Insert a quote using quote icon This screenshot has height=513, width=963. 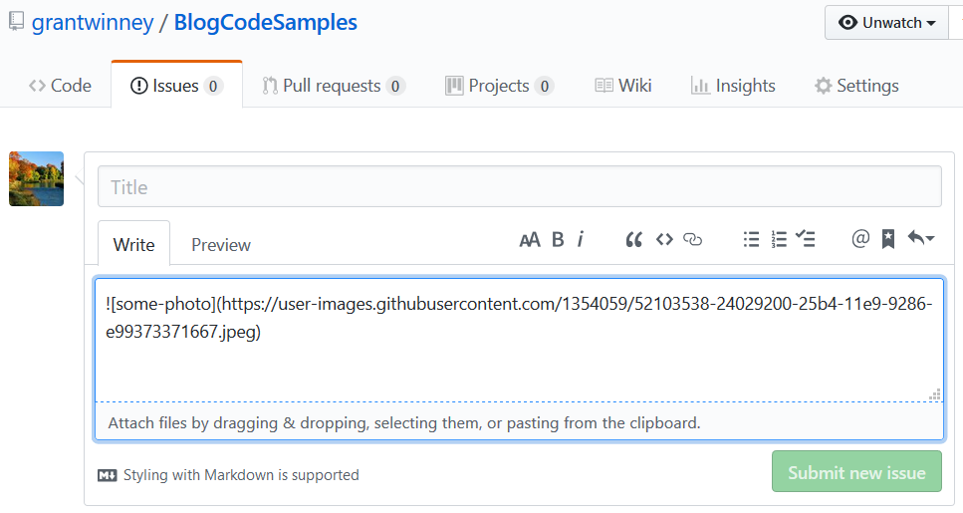coord(633,240)
